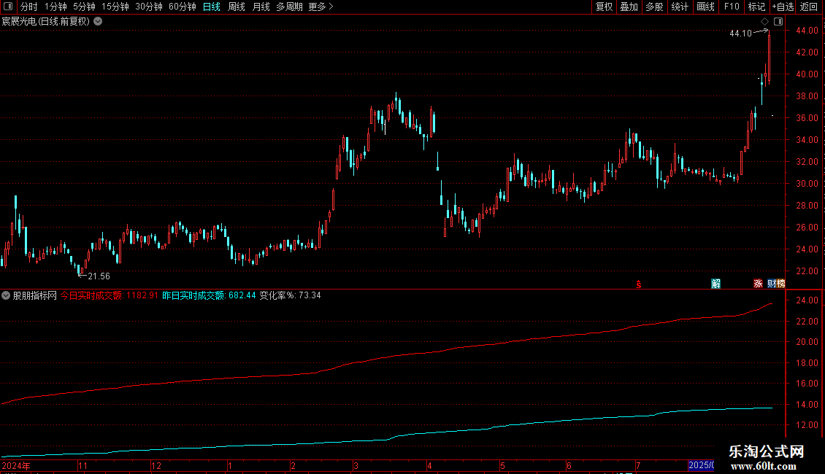Switch to 周线 weekly chart
The width and height of the screenshot is (825, 474).
(237, 7)
